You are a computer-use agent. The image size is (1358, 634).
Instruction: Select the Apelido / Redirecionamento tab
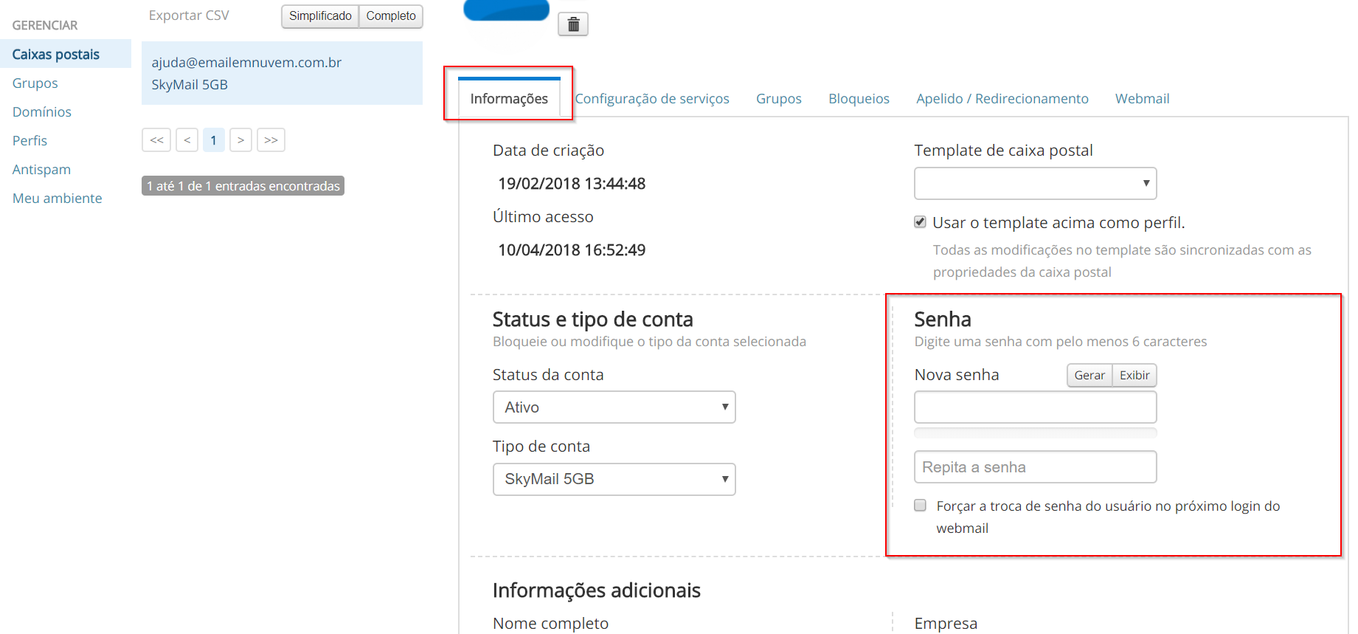[1002, 99]
